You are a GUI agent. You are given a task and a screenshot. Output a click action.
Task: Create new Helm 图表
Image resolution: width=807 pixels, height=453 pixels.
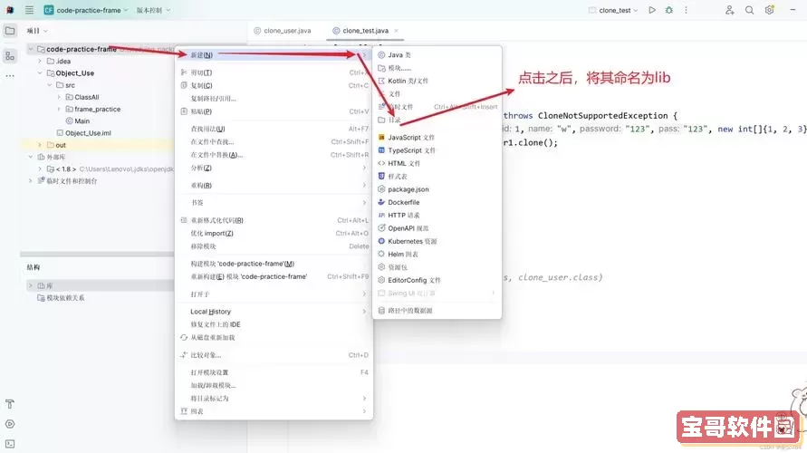437,255
